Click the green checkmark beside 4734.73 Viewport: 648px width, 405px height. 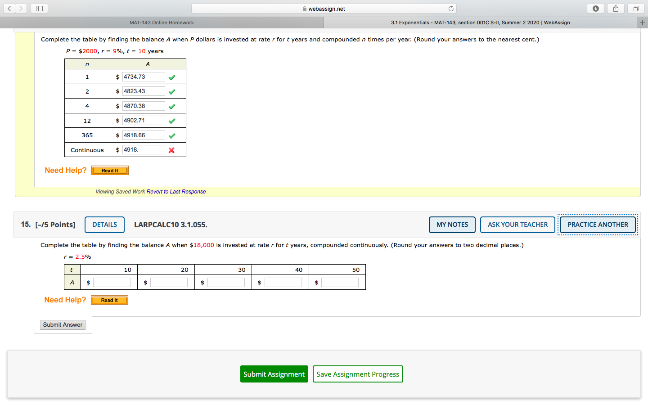171,77
